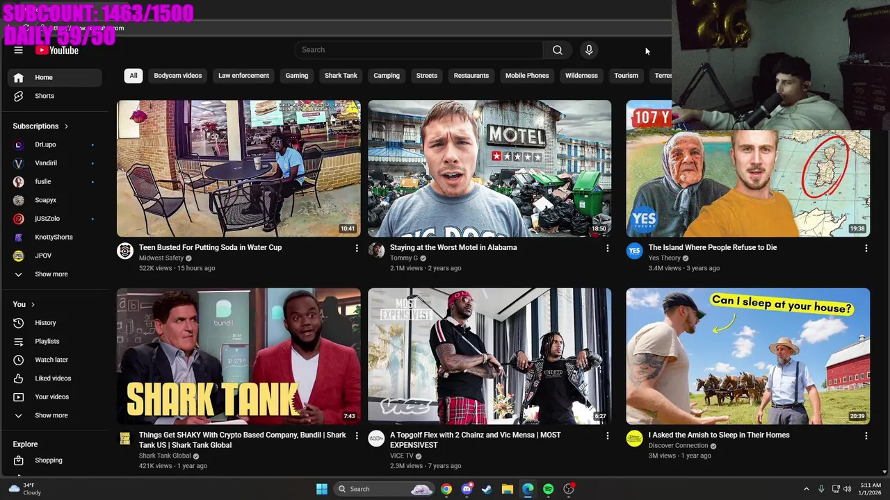890x500 pixels.
Task: Open JPOV subscription channel
Action: click(55, 256)
